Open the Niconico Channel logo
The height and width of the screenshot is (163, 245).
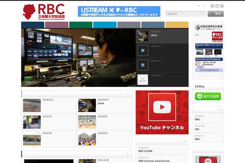(x=209, y=27)
